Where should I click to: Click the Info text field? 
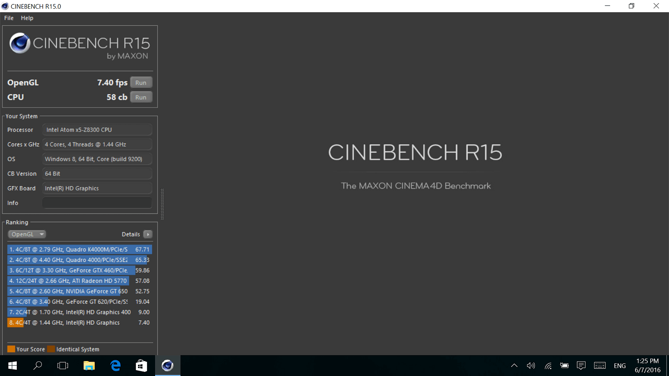click(97, 203)
